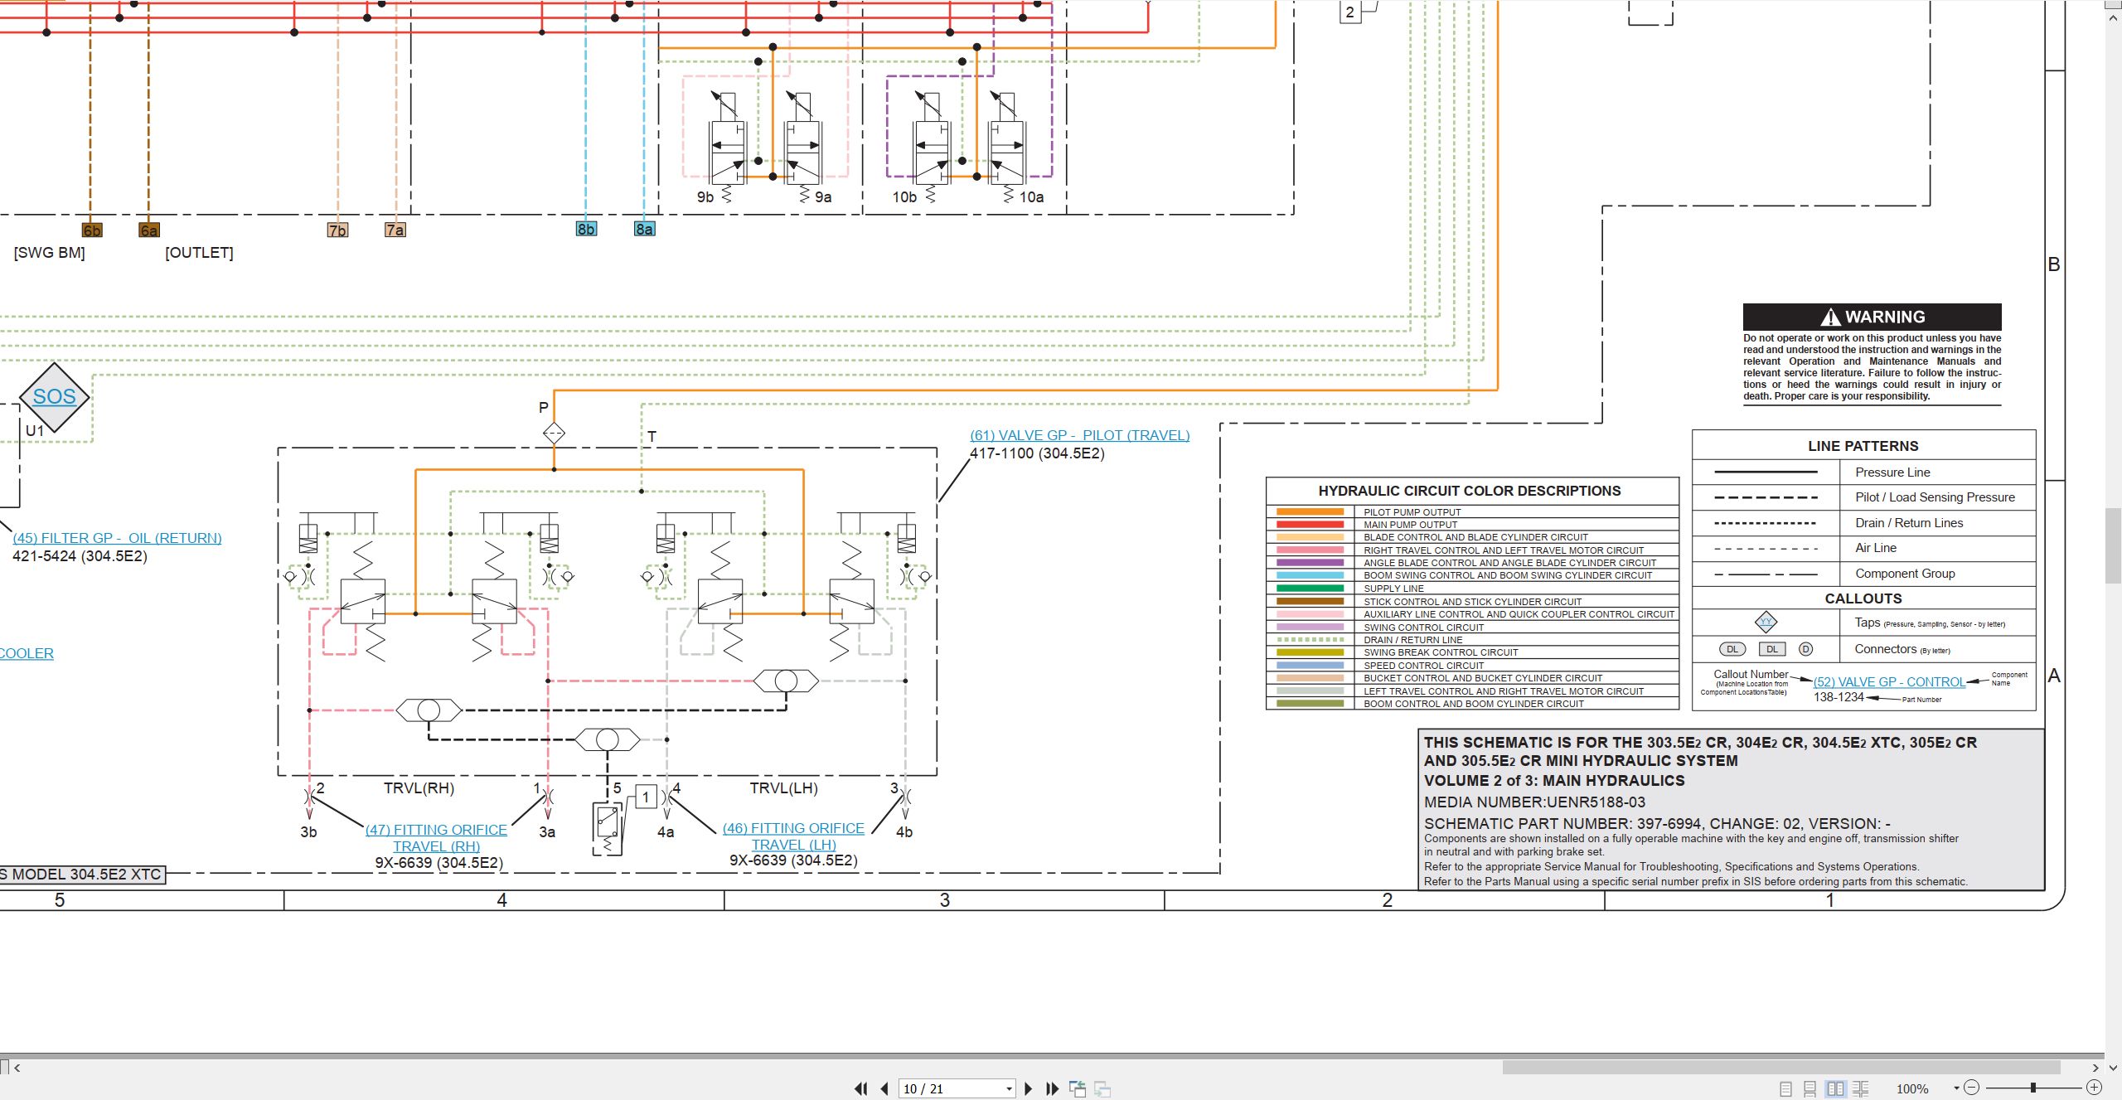Viewport: 2122px width, 1100px height.
Task: Click the 6a brown port label
Action: click(149, 230)
